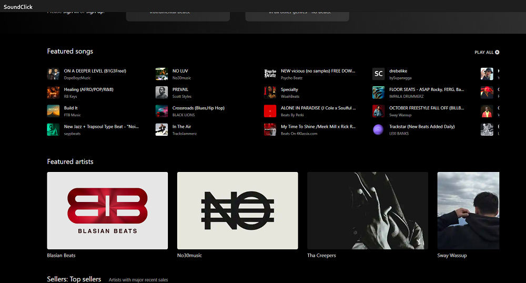Open the OCTOBER FREESTYLE FALL OFF song title

pyautogui.click(x=427, y=108)
